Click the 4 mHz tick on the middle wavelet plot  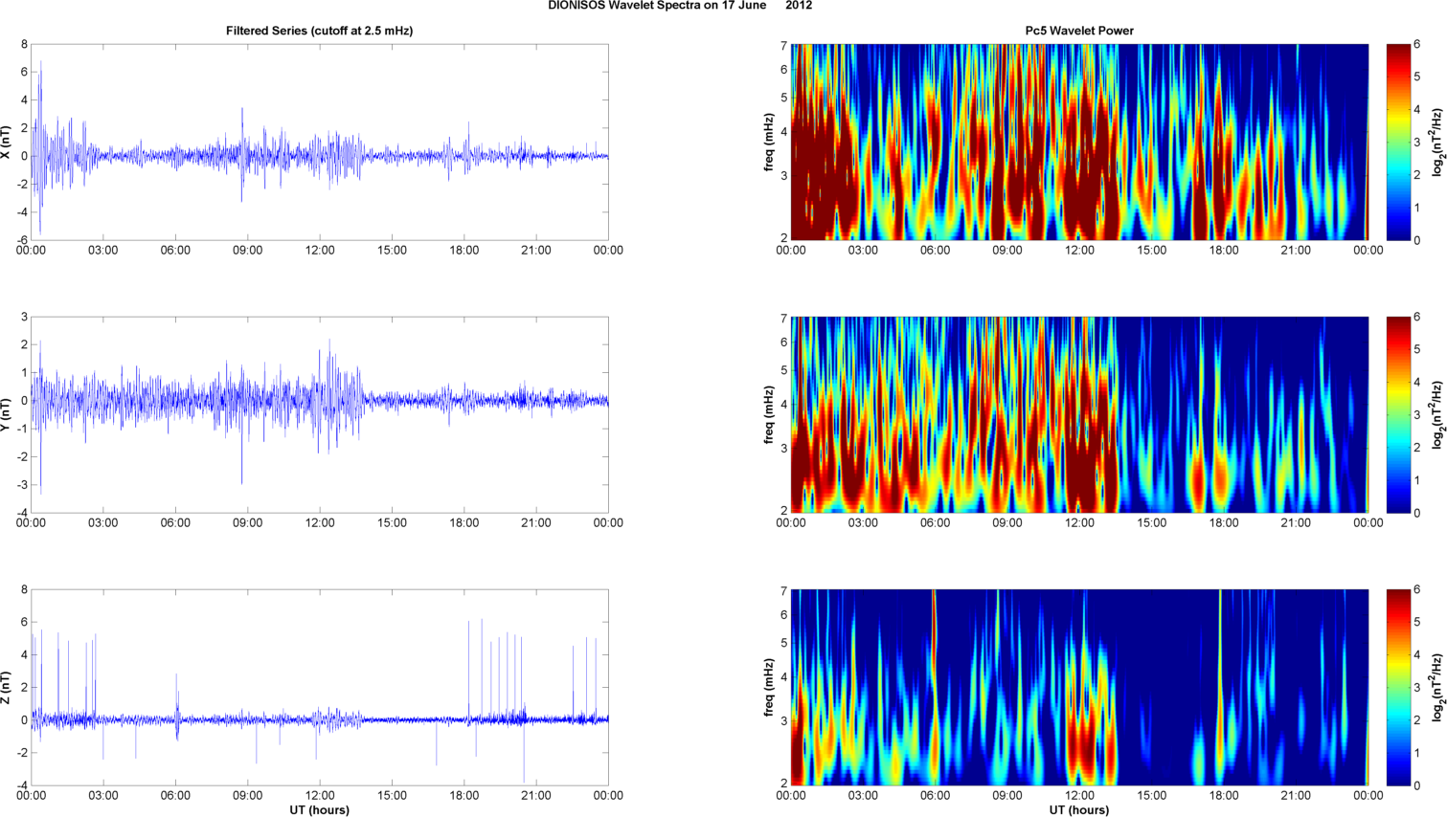point(783,405)
